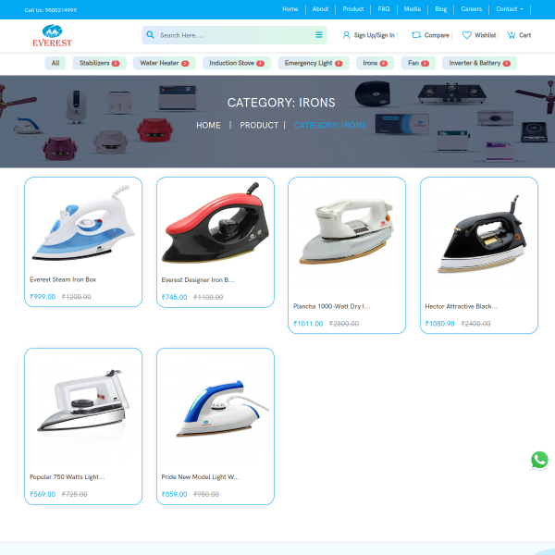Click the Compare text link
This screenshot has height=555, width=555.
tap(437, 35)
